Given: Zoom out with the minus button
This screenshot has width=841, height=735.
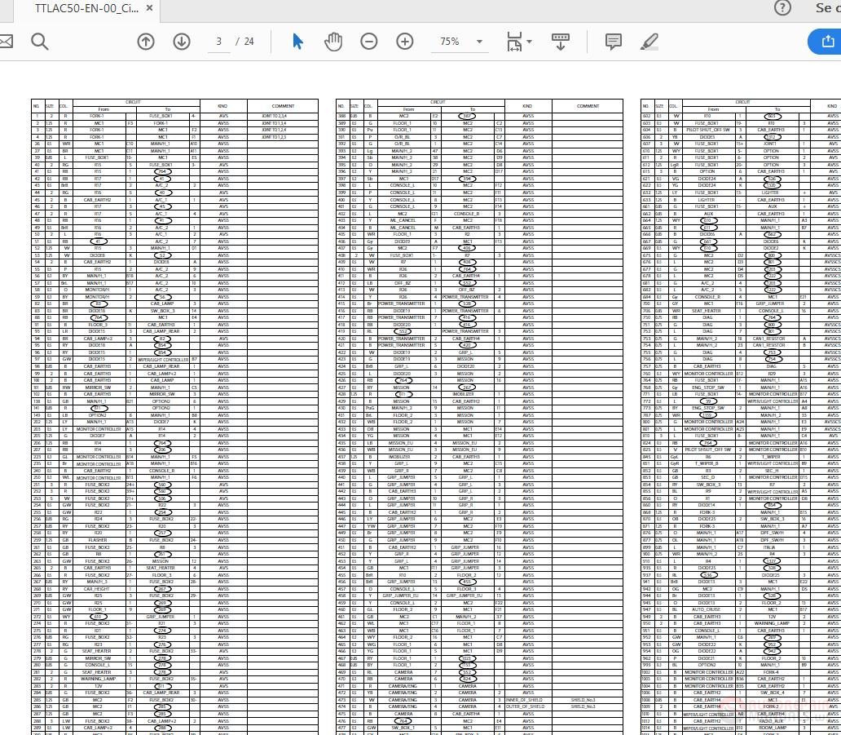Looking at the screenshot, I should (x=369, y=42).
